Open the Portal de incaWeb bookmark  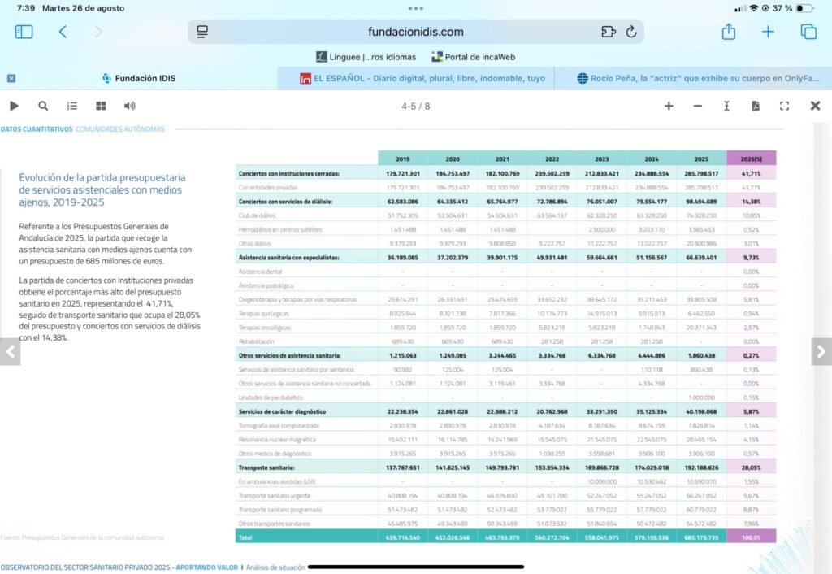click(x=473, y=57)
